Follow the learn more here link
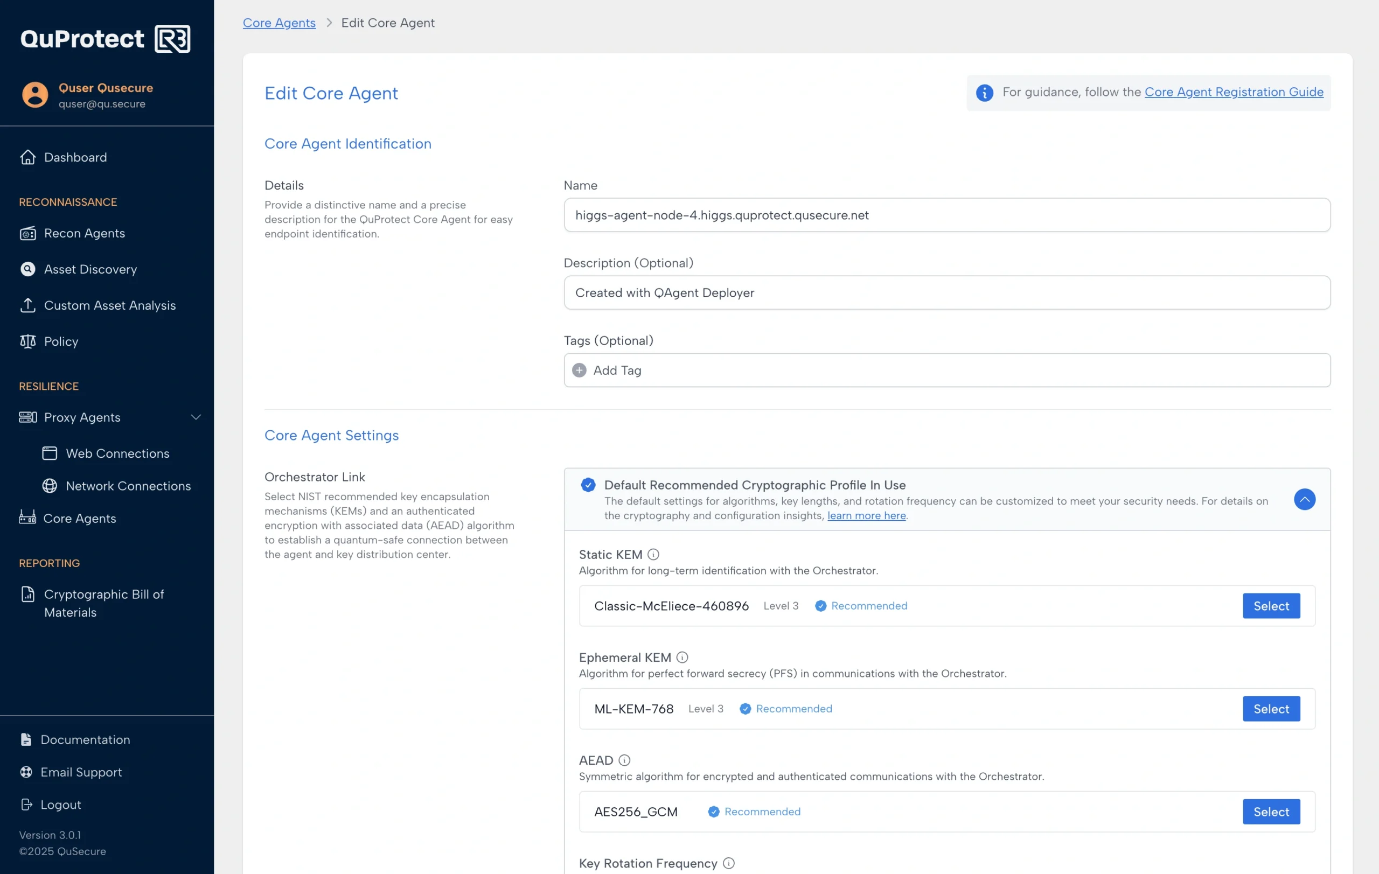Screen dimensions: 1379x874 tap(866, 515)
